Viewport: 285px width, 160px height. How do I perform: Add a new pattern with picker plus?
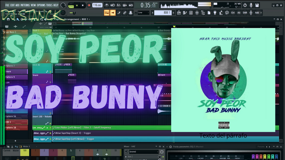coord(15,141)
